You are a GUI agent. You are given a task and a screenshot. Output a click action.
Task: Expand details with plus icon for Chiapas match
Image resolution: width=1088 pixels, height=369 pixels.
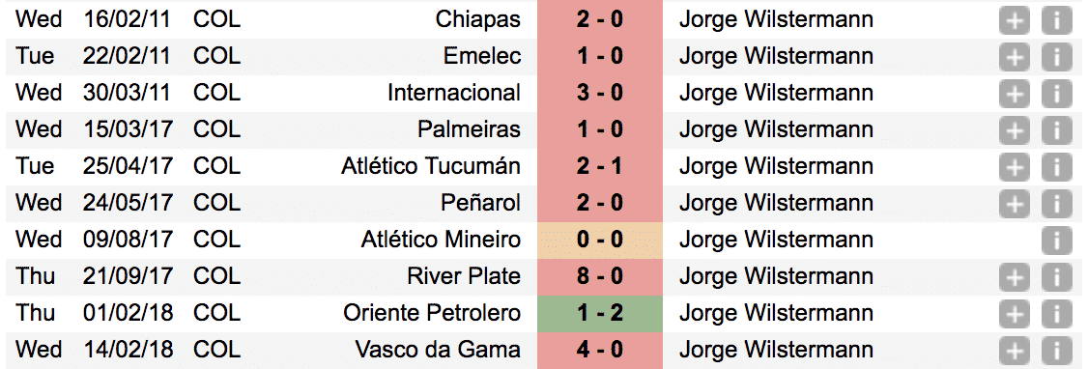(x=1014, y=20)
